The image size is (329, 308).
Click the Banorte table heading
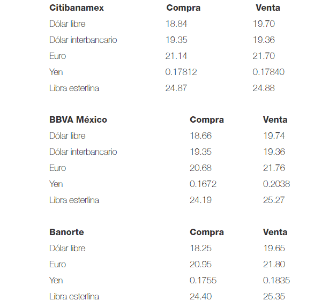click(66, 232)
